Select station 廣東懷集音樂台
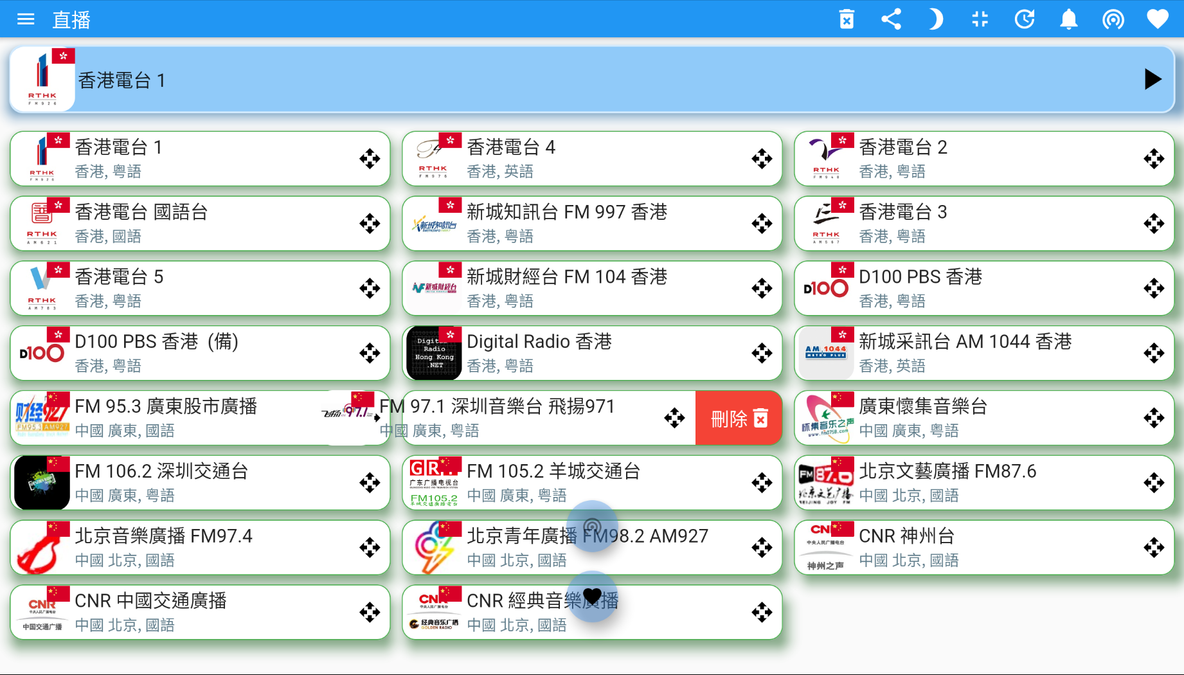Image resolution: width=1184 pixels, height=675 pixels. (x=984, y=418)
